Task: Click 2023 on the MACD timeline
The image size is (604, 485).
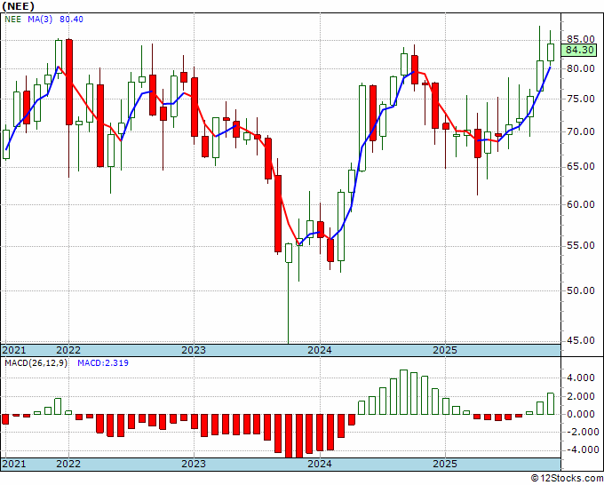Action: pyautogui.click(x=194, y=464)
